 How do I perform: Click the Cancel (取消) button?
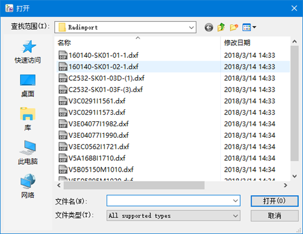coord(275,215)
